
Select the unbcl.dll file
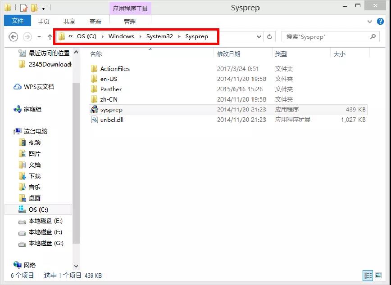coord(111,120)
